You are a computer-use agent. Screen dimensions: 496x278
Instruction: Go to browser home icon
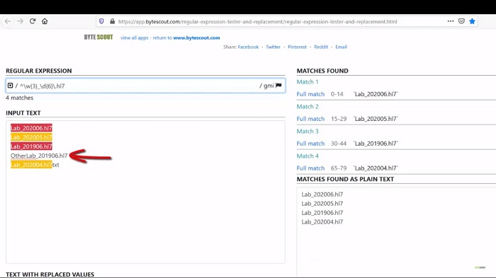pos(45,21)
